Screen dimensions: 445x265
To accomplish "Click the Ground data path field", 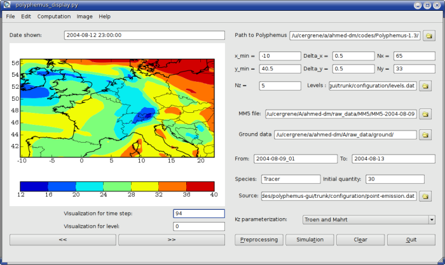I will point(345,135).
